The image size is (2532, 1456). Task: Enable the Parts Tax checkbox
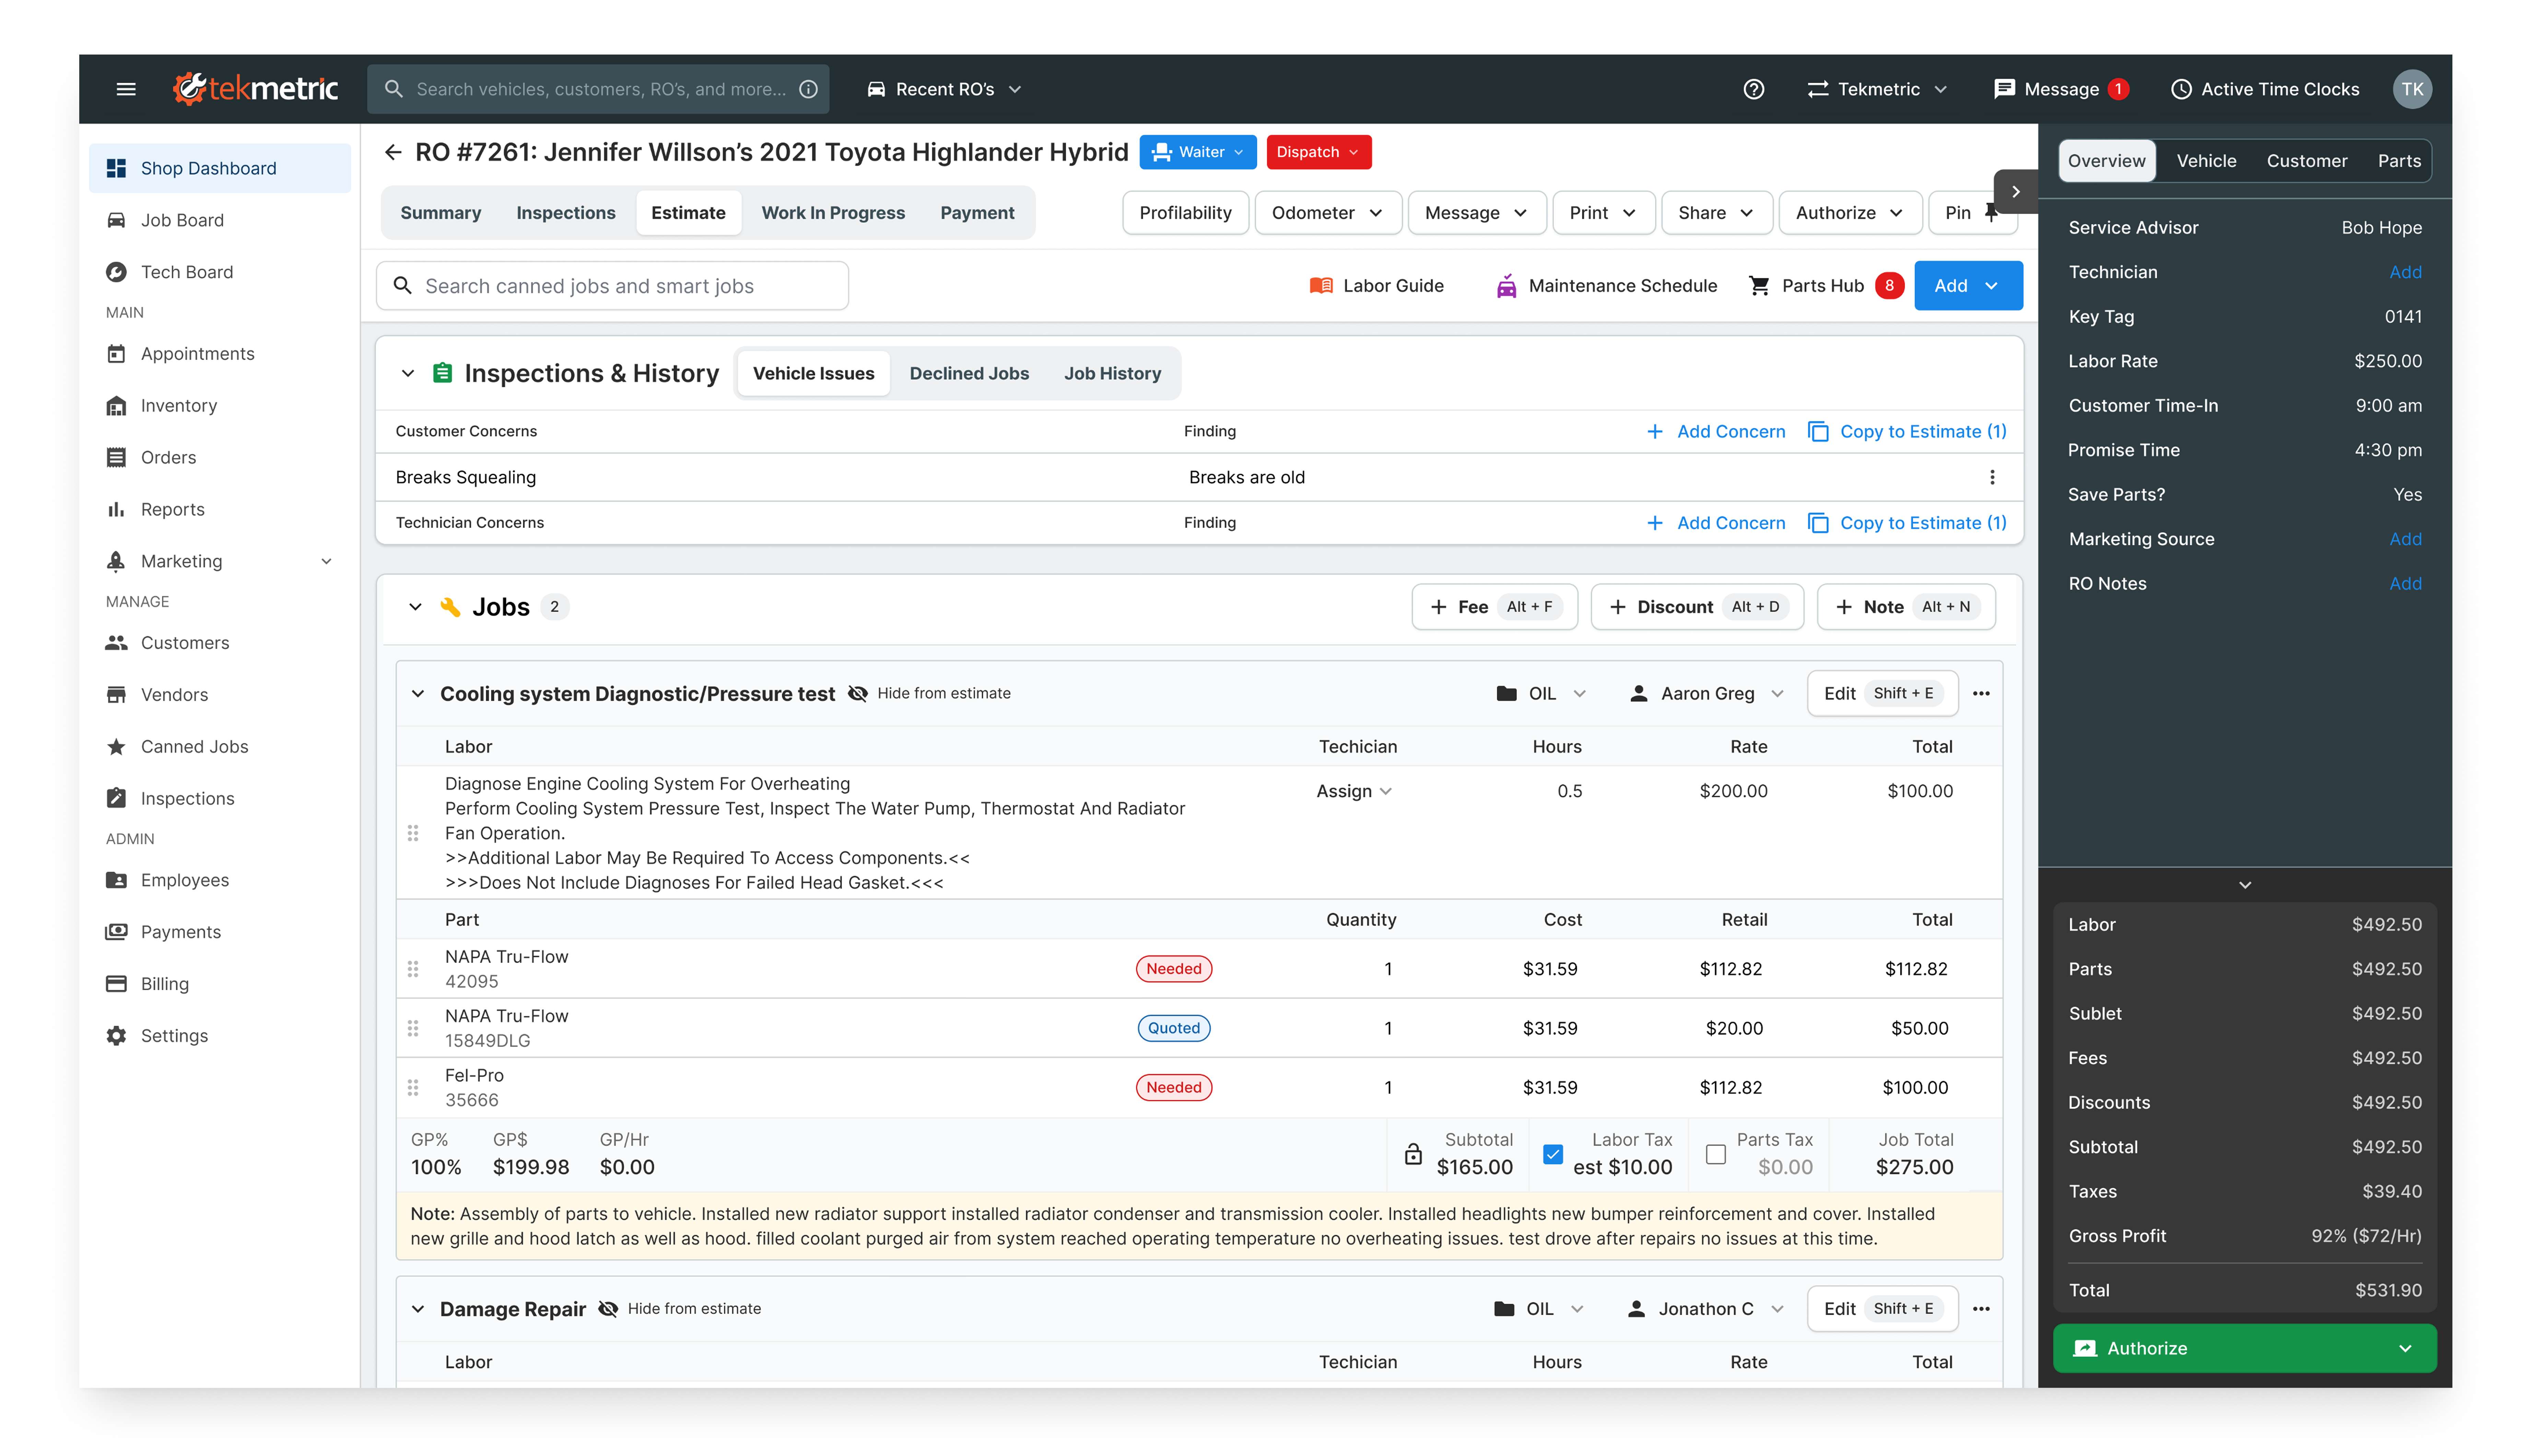point(1716,1154)
